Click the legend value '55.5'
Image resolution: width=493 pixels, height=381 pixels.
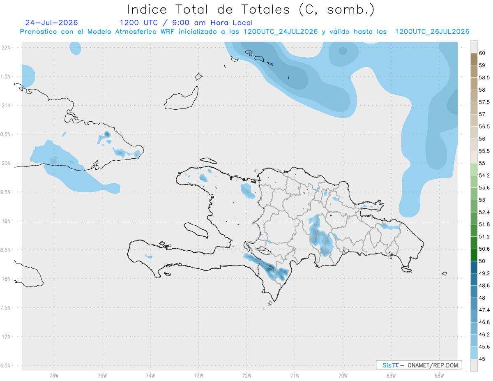484,151
